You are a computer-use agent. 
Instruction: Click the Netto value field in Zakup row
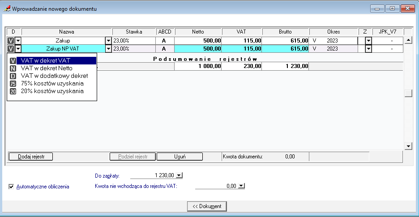pos(198,41)
